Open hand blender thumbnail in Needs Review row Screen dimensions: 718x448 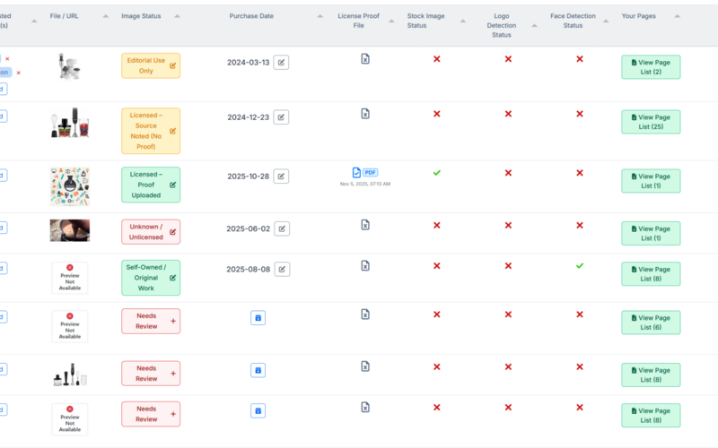[70, 375]
